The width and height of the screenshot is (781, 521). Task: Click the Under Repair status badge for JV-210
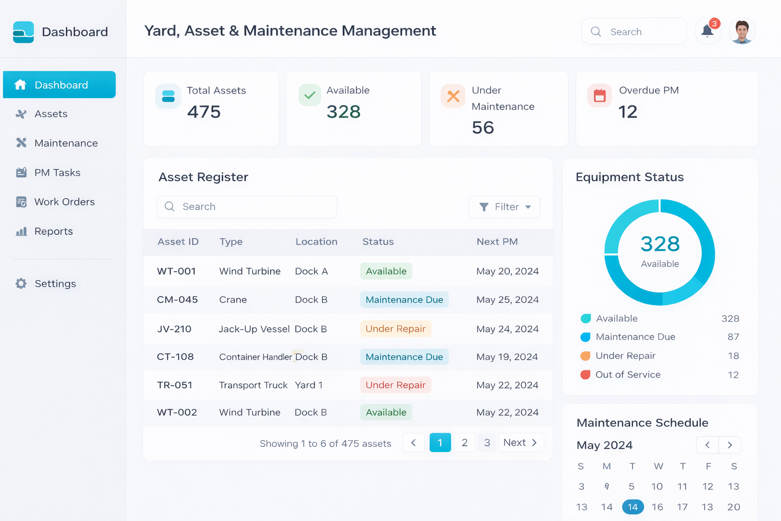click(x=396, y=329)
